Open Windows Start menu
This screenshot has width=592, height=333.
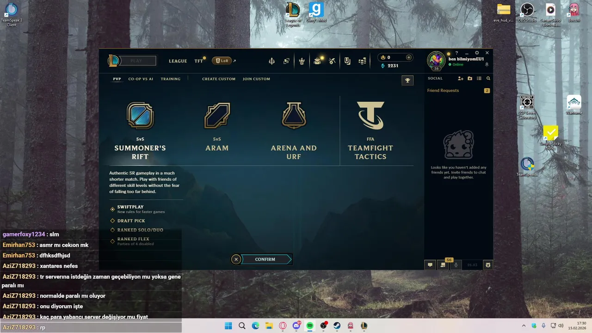[x=228, y=326]
